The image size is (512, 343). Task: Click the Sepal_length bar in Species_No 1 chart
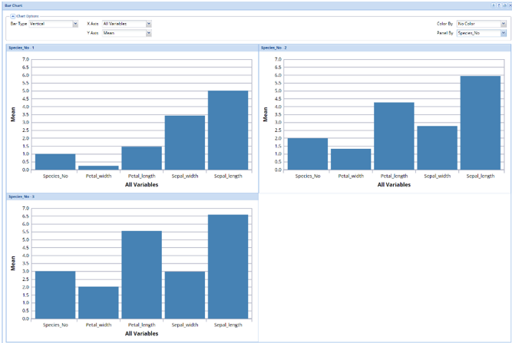tap(228, 130)
